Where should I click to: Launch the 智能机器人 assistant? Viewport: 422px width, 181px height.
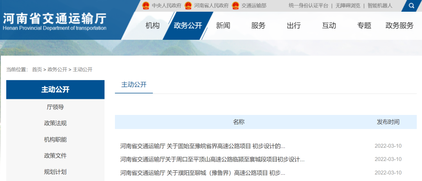[x=379, y=6]
